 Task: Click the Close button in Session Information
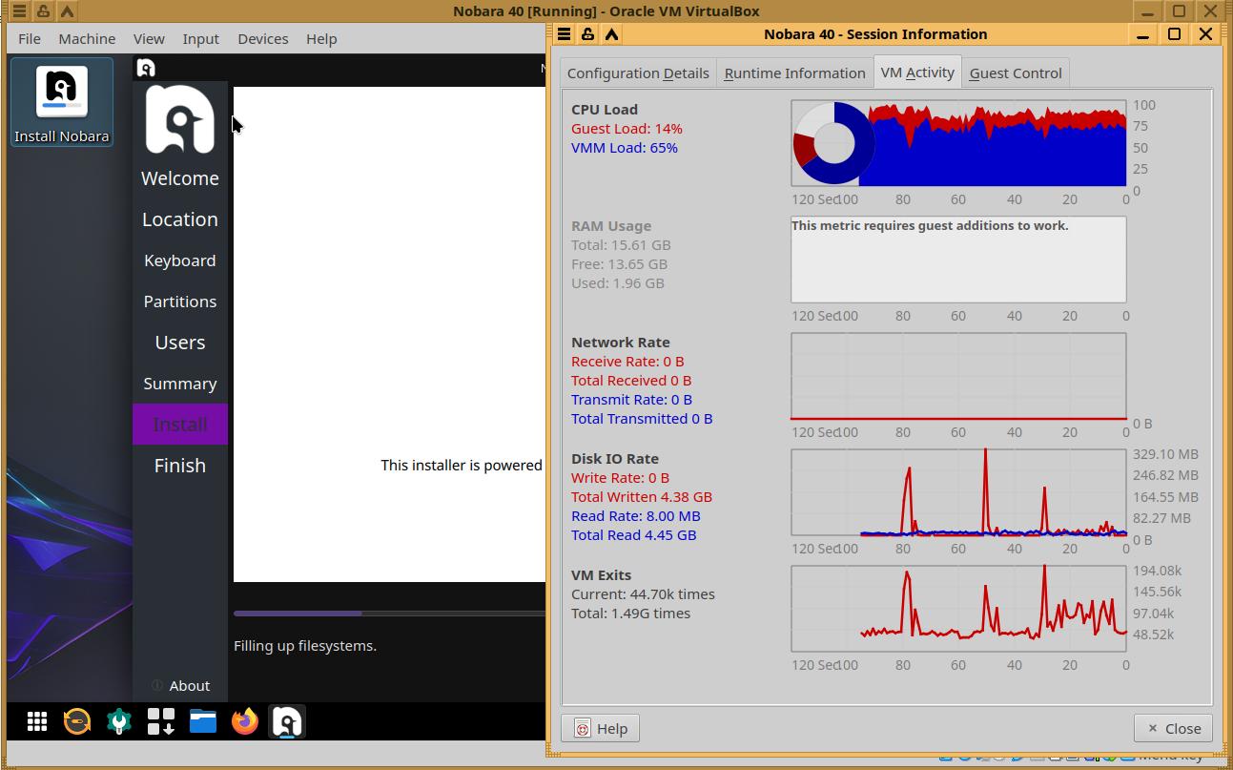click(x=1174, y=728)
